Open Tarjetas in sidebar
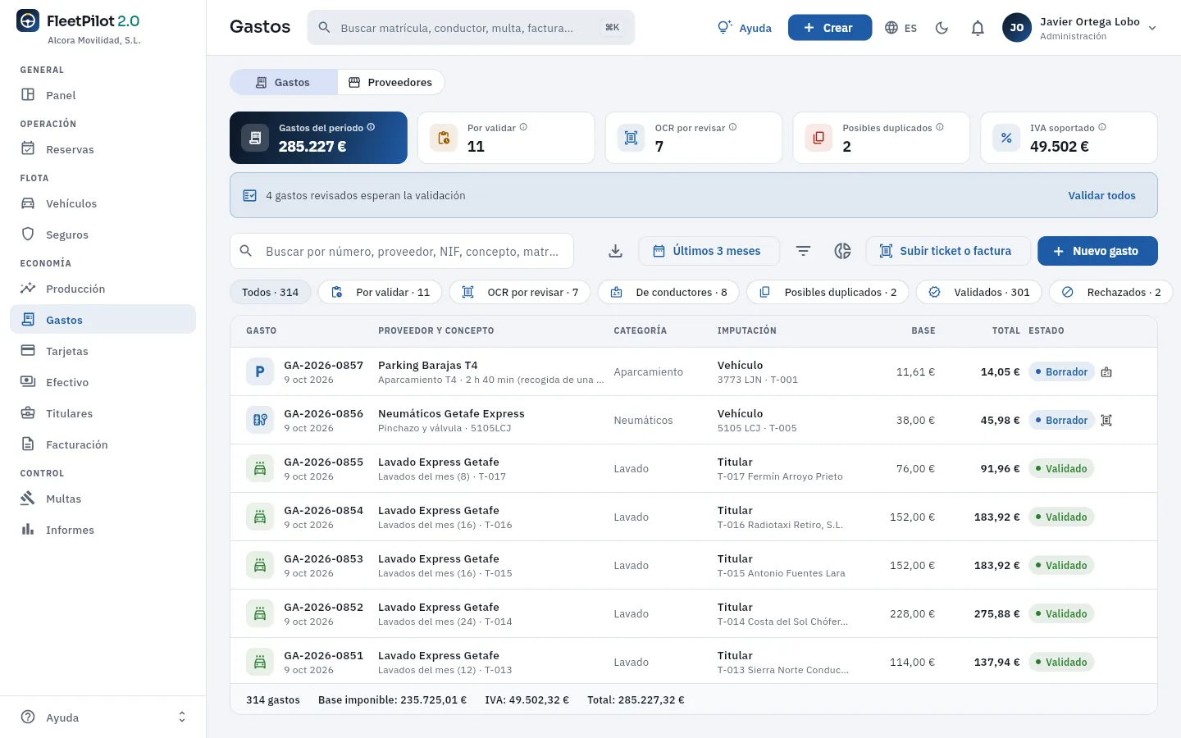 103,351
